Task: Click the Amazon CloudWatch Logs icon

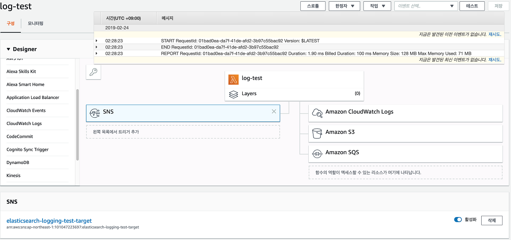Action: pyautogui.click(x=317, y=113)
